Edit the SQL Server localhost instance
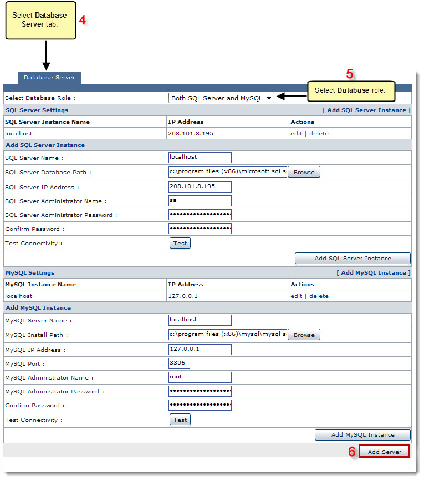This screenshot has height=480, width=424. [296, 134]
